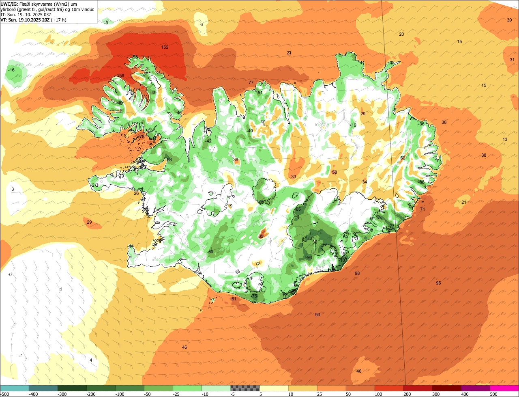Click the light teal -500 legend swatch
This screenshot has width=519, height=397.
(15, 388)
